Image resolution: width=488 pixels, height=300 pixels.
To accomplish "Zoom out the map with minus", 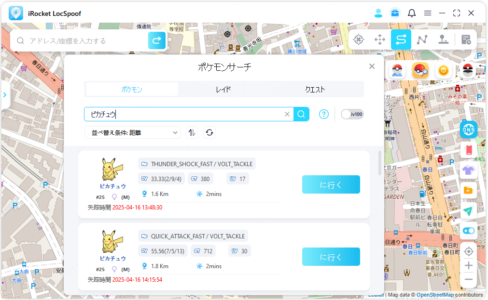I will [x=468, y=279].
